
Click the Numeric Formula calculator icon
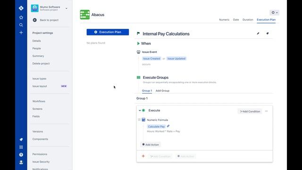pyautogui.click(x=143, y=119)
